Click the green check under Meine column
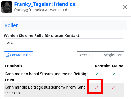This screenshot has height=99, width=131. coord(114,74)
